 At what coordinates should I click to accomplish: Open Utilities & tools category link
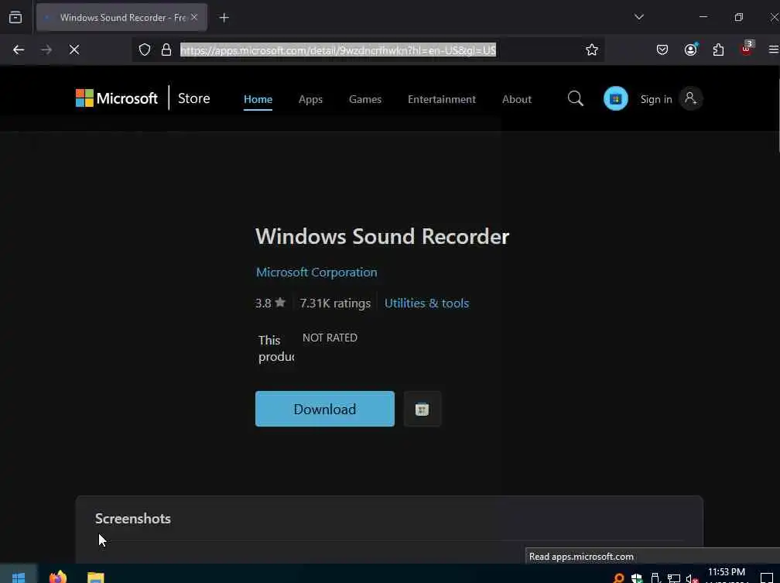[x=427, y=304]
